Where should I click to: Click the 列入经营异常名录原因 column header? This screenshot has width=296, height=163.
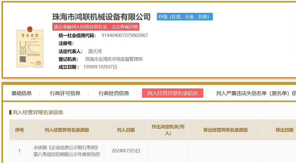(67, 130)
